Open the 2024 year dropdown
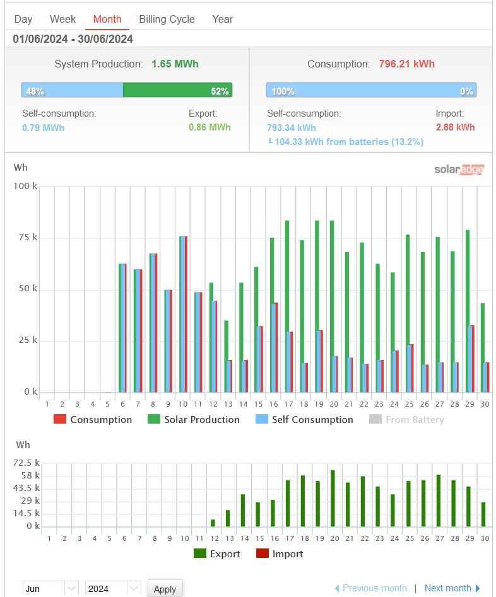496x597 pixels. (x=113, y=589)
